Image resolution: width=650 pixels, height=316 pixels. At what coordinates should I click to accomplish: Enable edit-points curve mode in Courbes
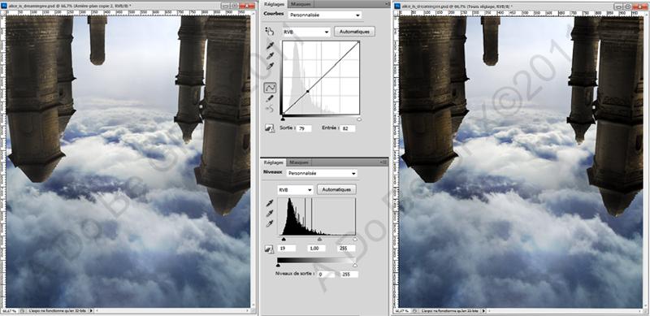270,88
